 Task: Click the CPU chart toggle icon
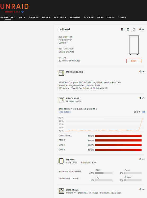[144, 112]
